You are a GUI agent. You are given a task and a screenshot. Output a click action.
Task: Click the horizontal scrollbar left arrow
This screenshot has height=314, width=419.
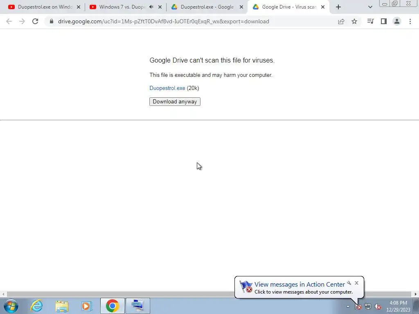pyautogui.click(x=3, y=294)
